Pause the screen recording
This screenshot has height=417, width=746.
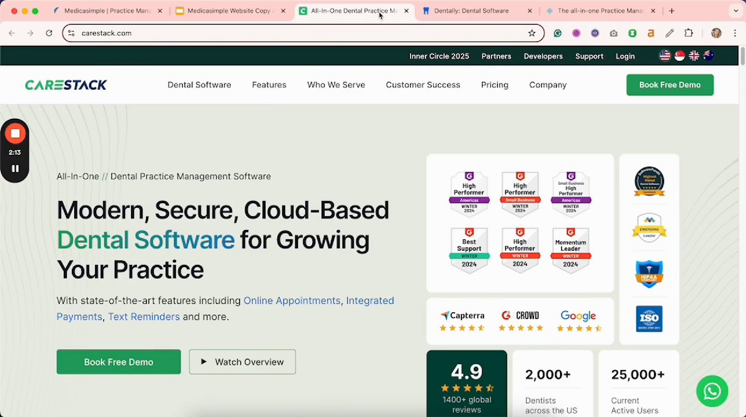coord(15,169)
